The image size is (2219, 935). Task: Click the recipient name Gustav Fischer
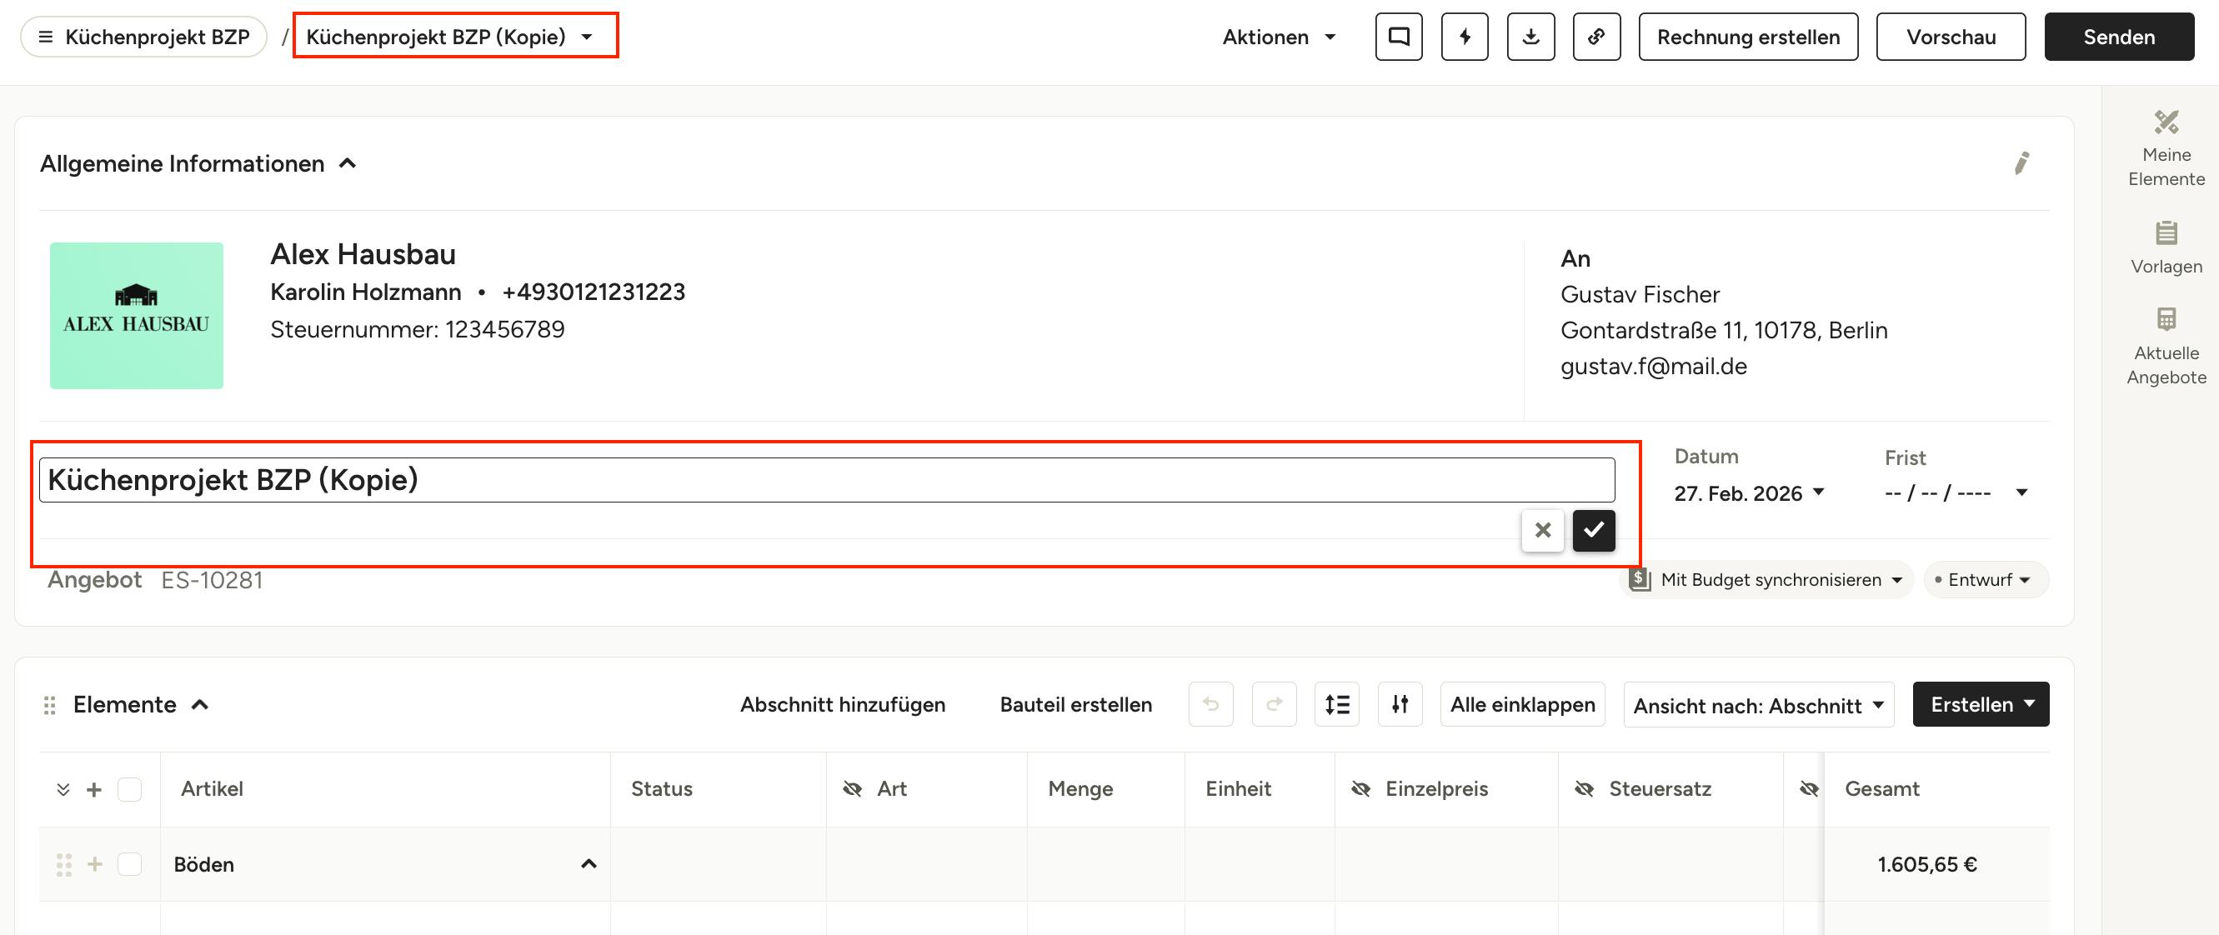(1640, 294)
